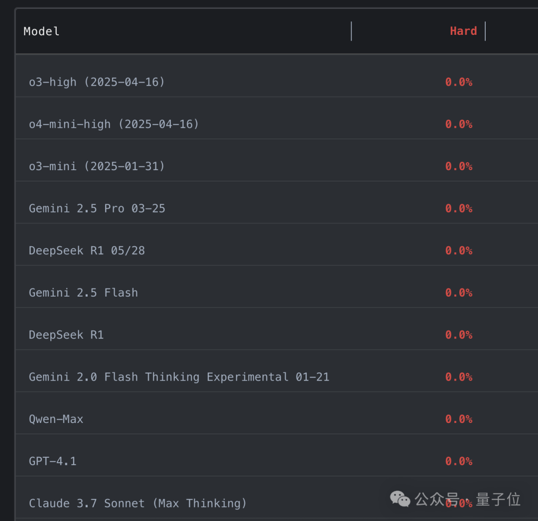
Task: Sort by the Model column header
Action: (41, 31)
